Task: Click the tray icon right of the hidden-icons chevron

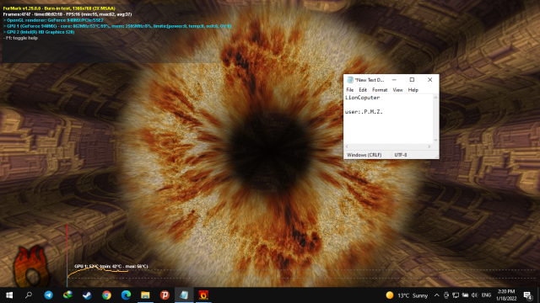Action: [446, 295]
